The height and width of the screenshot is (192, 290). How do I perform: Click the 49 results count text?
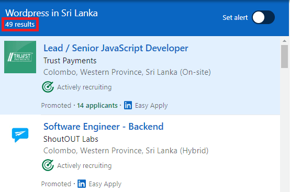pyautogui.click(x=20, y=25)
